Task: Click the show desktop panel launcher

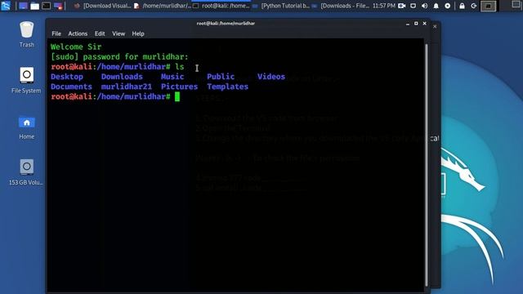Action: [23, 6]
